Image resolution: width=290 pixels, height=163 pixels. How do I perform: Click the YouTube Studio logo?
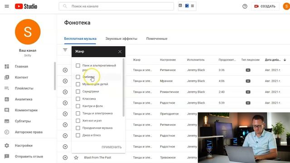click(x=26, y=6)
